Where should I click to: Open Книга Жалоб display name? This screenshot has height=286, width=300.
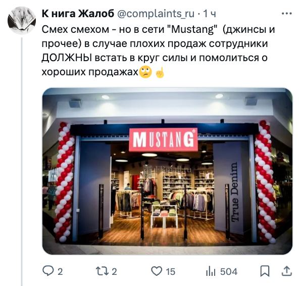coord(78,14)
